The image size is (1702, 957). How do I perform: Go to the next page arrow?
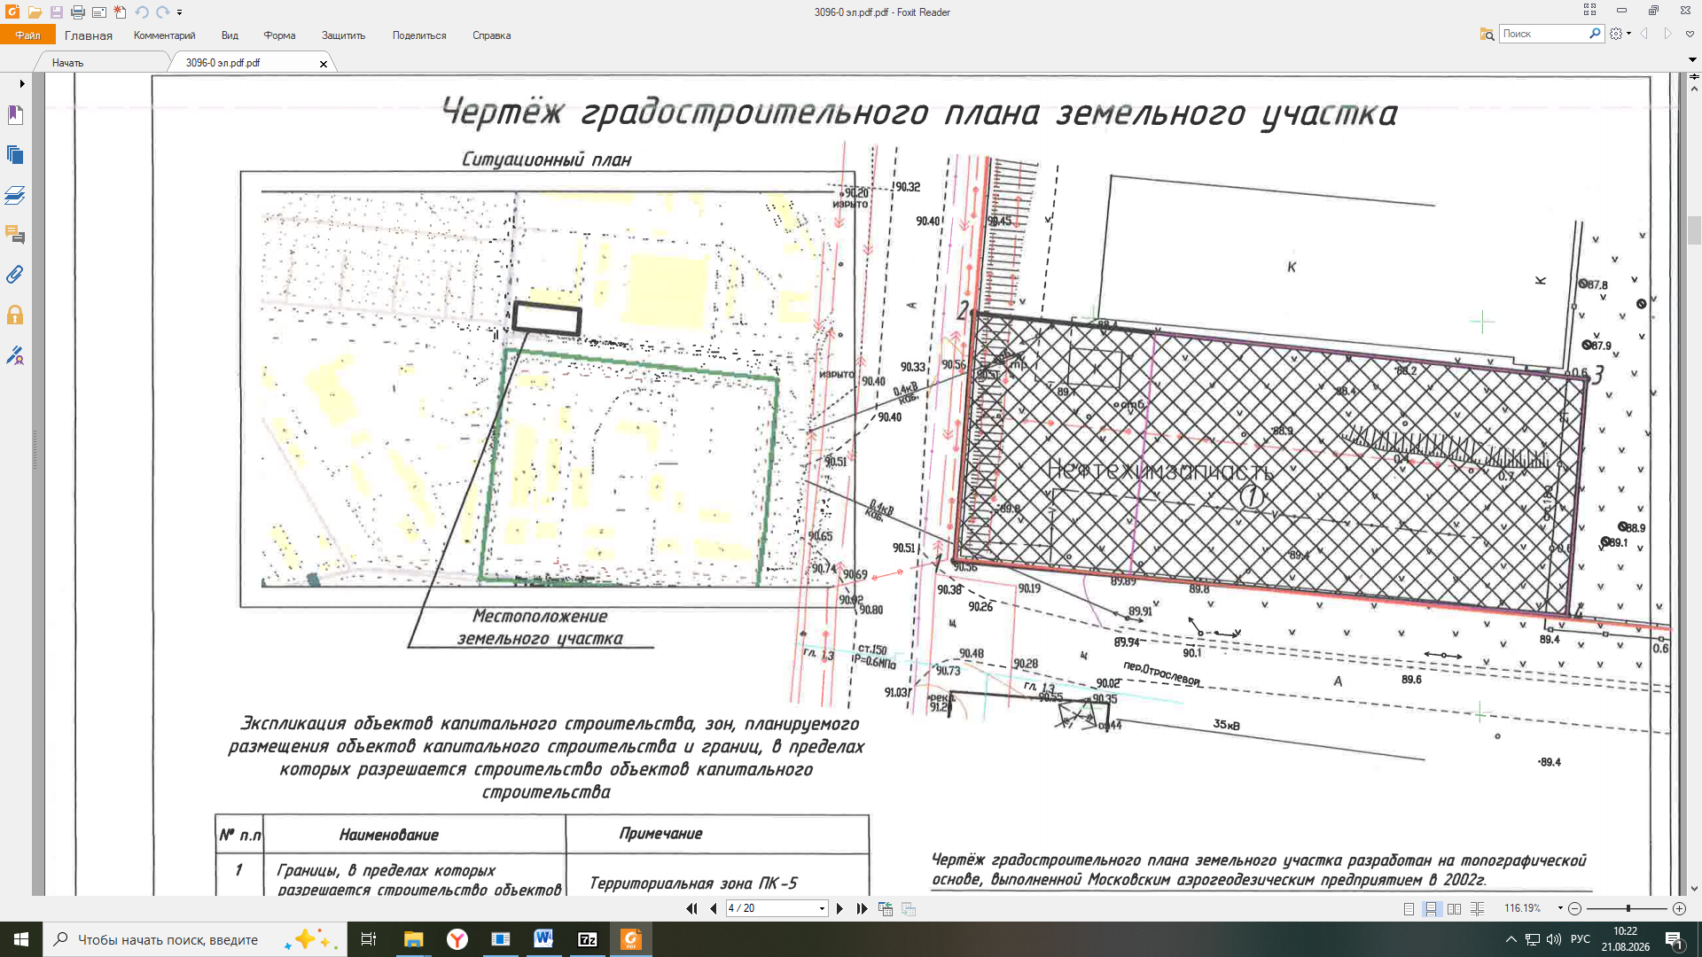[x=839, y=908]
